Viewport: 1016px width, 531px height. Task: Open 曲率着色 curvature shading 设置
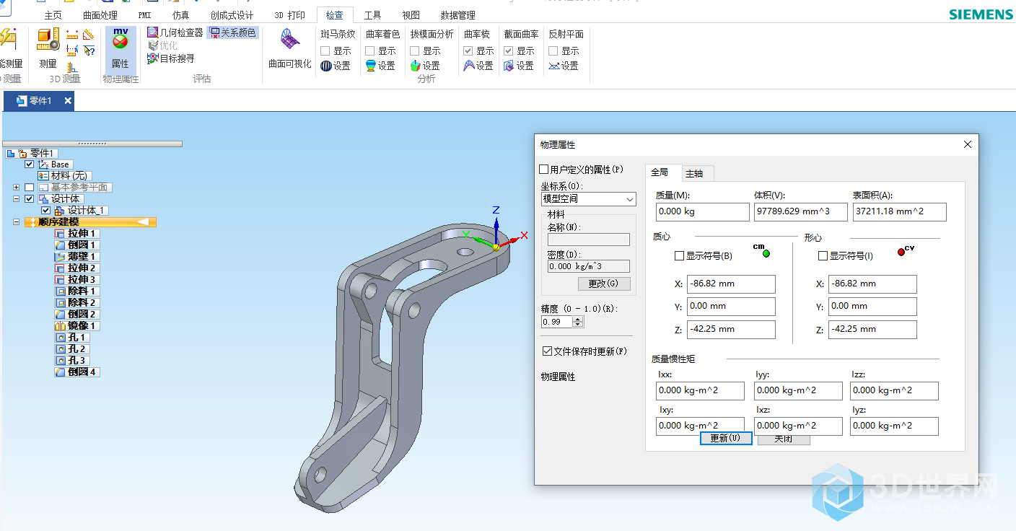pos(380,66)
